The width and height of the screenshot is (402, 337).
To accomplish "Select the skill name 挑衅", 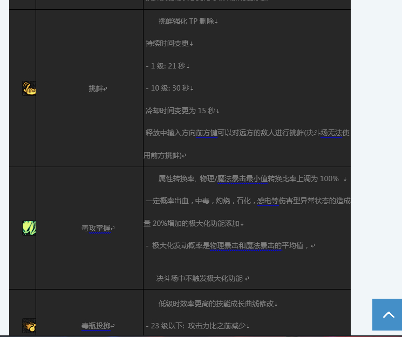I will 96,88.
